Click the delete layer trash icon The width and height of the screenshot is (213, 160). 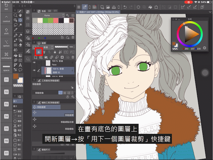point(73,57)
